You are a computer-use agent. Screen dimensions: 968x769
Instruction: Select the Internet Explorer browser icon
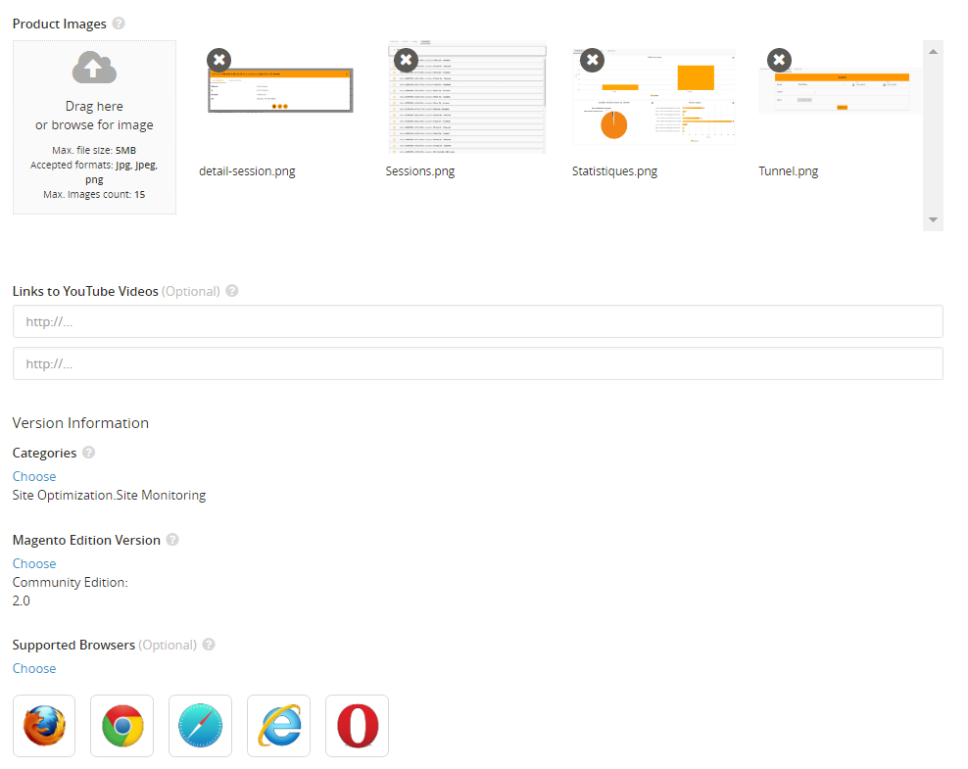279,726
